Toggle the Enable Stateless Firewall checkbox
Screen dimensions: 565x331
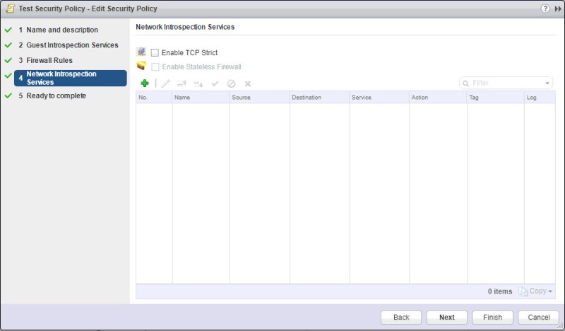click(155, 67)
